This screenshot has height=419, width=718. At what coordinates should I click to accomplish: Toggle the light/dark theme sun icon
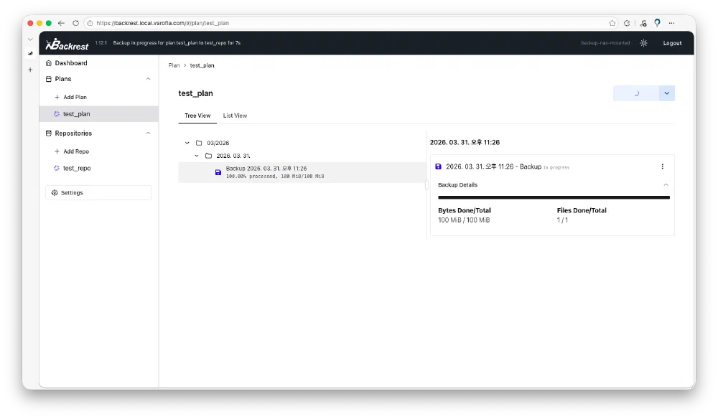643,43
